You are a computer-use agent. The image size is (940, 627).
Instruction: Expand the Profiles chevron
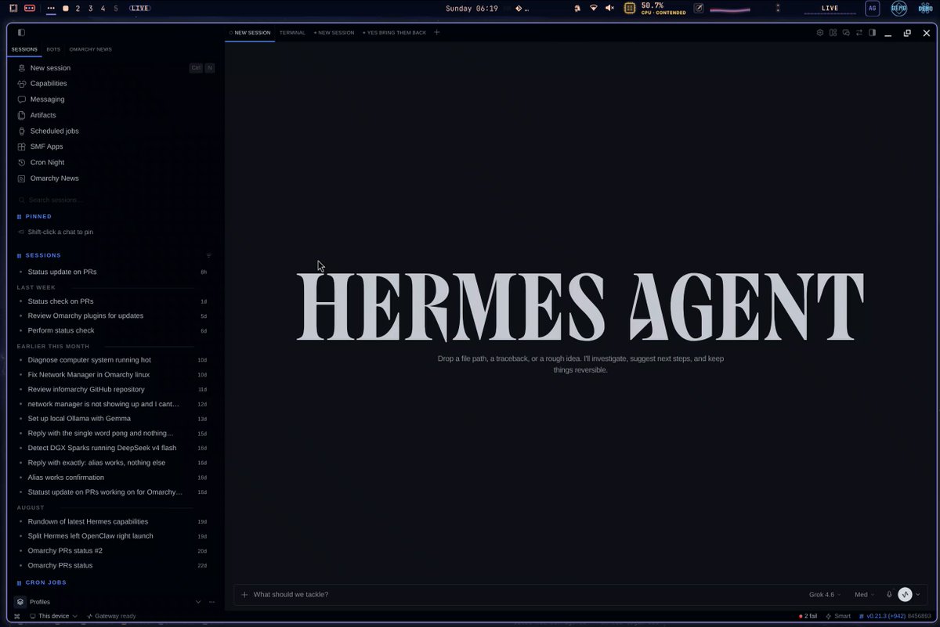point(198,602)
